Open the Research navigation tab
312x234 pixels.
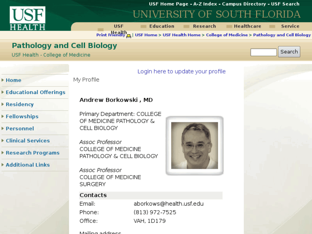[204, 26]
